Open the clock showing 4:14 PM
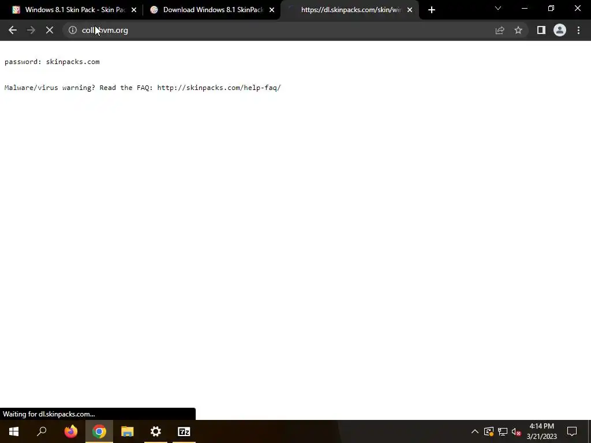Screen dimensions: 591x443 click(541, 431)
